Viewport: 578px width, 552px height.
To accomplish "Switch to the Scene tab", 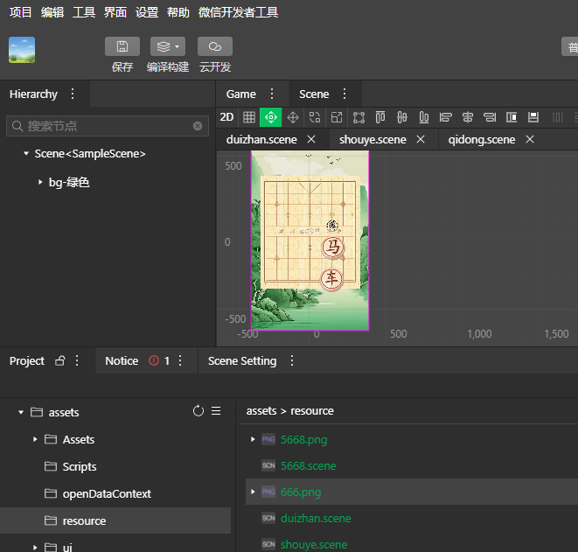I will click(314, 94).
